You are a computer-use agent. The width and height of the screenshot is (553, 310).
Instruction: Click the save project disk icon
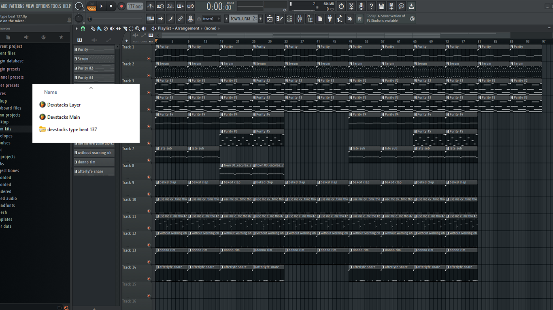pyautogui.click(x=381, y=6)
